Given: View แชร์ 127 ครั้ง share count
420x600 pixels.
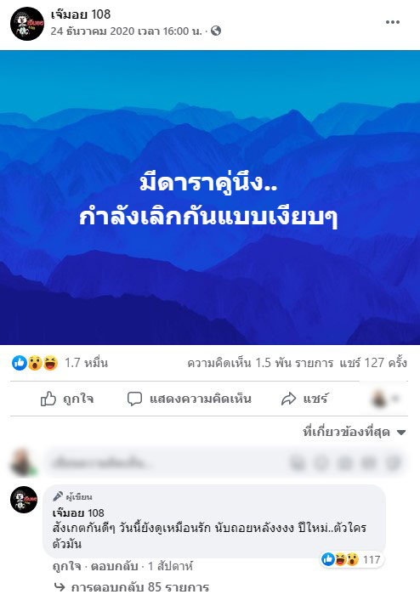Looking at the screenshot, I should point(373,363).
